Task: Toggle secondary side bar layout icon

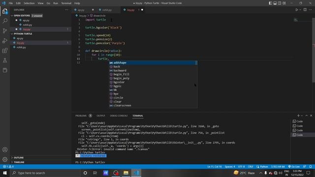Action: coord(280,3)
